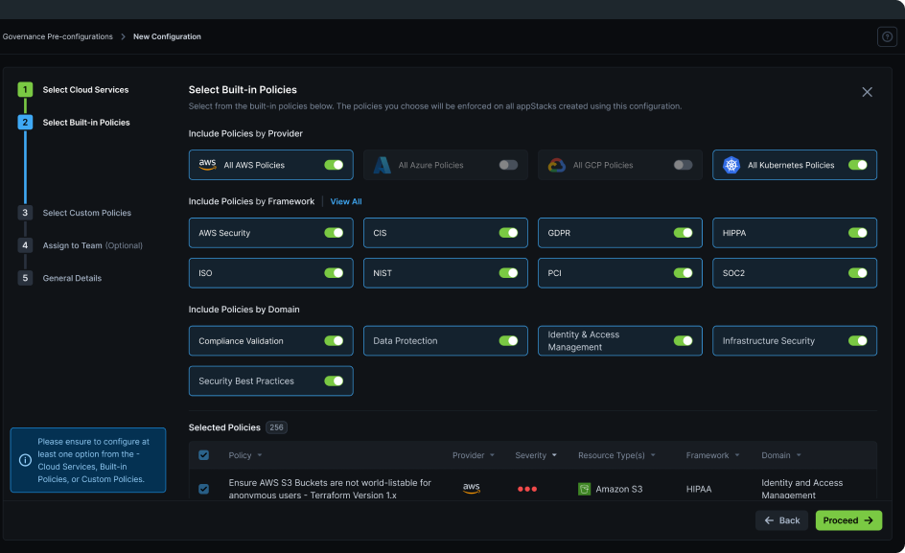Click the Amazon S3 resource icon

point(584,489)
